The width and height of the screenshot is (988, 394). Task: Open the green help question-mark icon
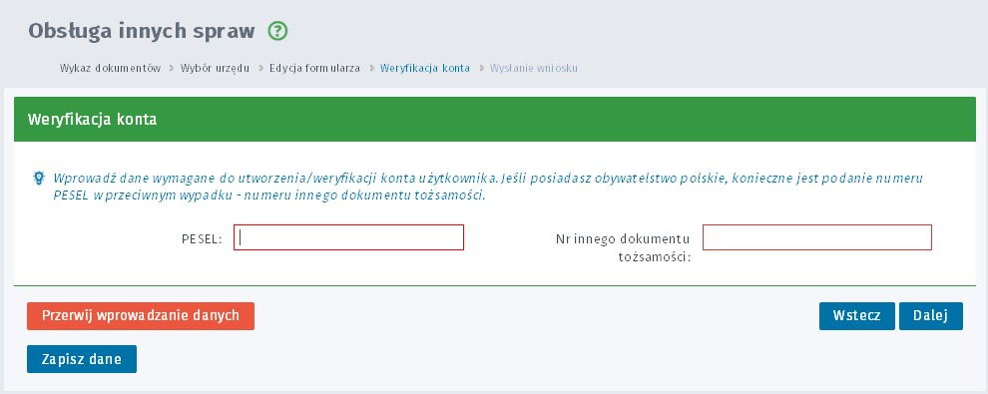pyautogui.click(x=277, y=31)
